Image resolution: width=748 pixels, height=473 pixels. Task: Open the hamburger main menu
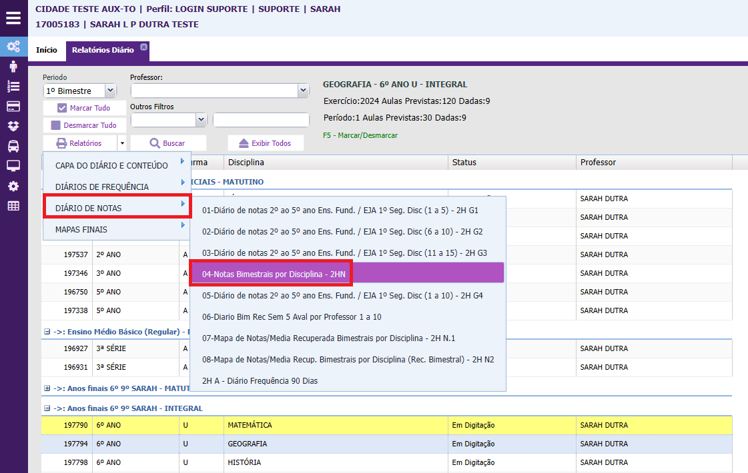click(13, 18)
